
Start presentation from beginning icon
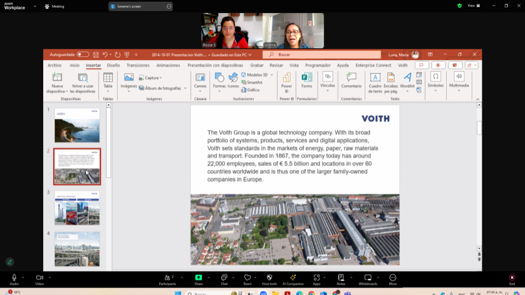point(127,55)
